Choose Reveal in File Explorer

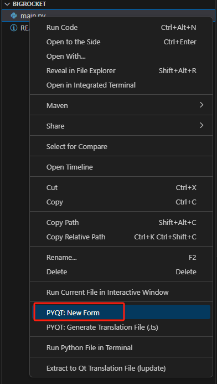pos(121,71)
